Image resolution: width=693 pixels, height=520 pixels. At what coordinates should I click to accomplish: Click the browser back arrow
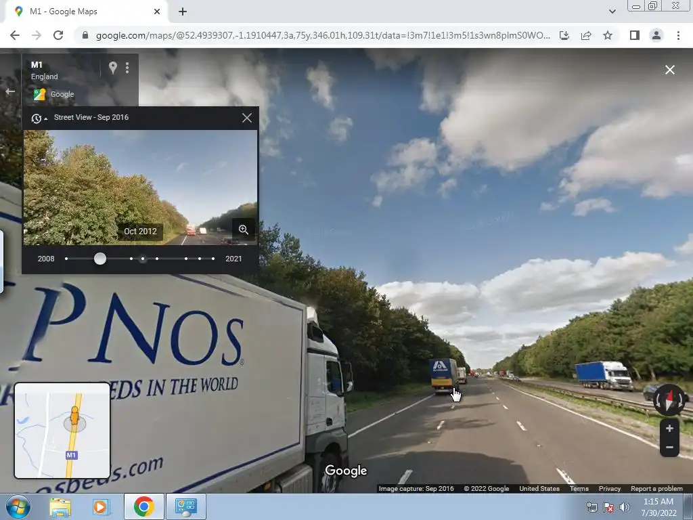click(15, 35)
